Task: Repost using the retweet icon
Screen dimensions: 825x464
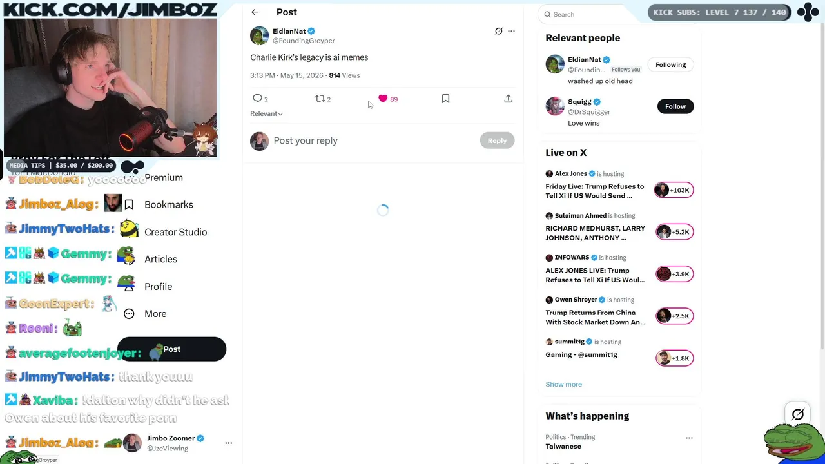Action: [320, 99]
